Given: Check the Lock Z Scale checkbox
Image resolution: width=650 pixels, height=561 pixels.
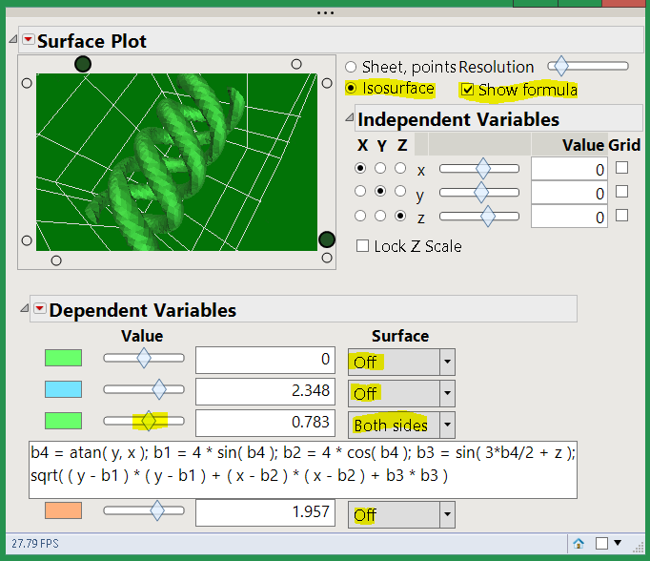Looking at the screenshot, I should click(362, 245).
